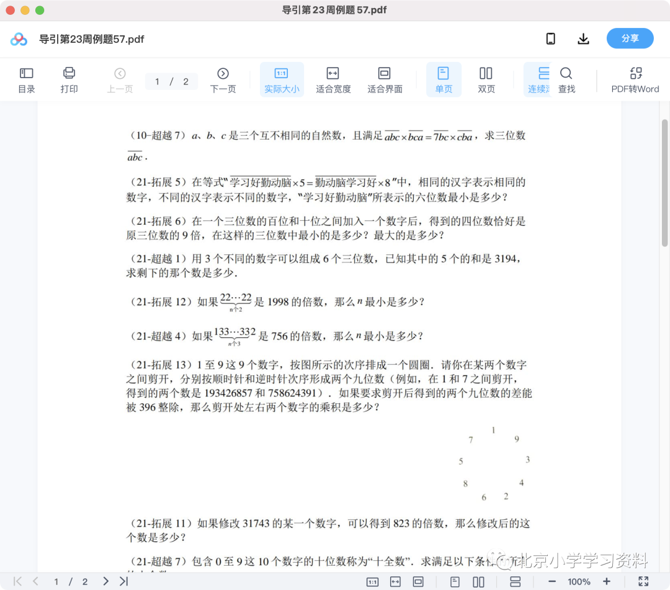
Task: Click the mobile phone icon in header
Action: [551, 39]
